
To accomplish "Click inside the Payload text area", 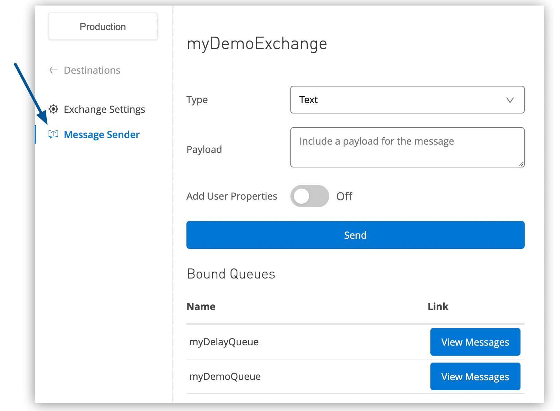I will [407, 147].
